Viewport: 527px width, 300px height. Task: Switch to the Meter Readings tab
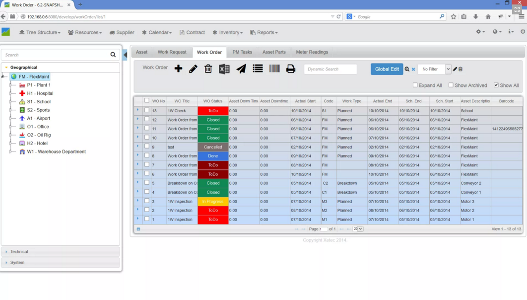(x=312, y=52)
